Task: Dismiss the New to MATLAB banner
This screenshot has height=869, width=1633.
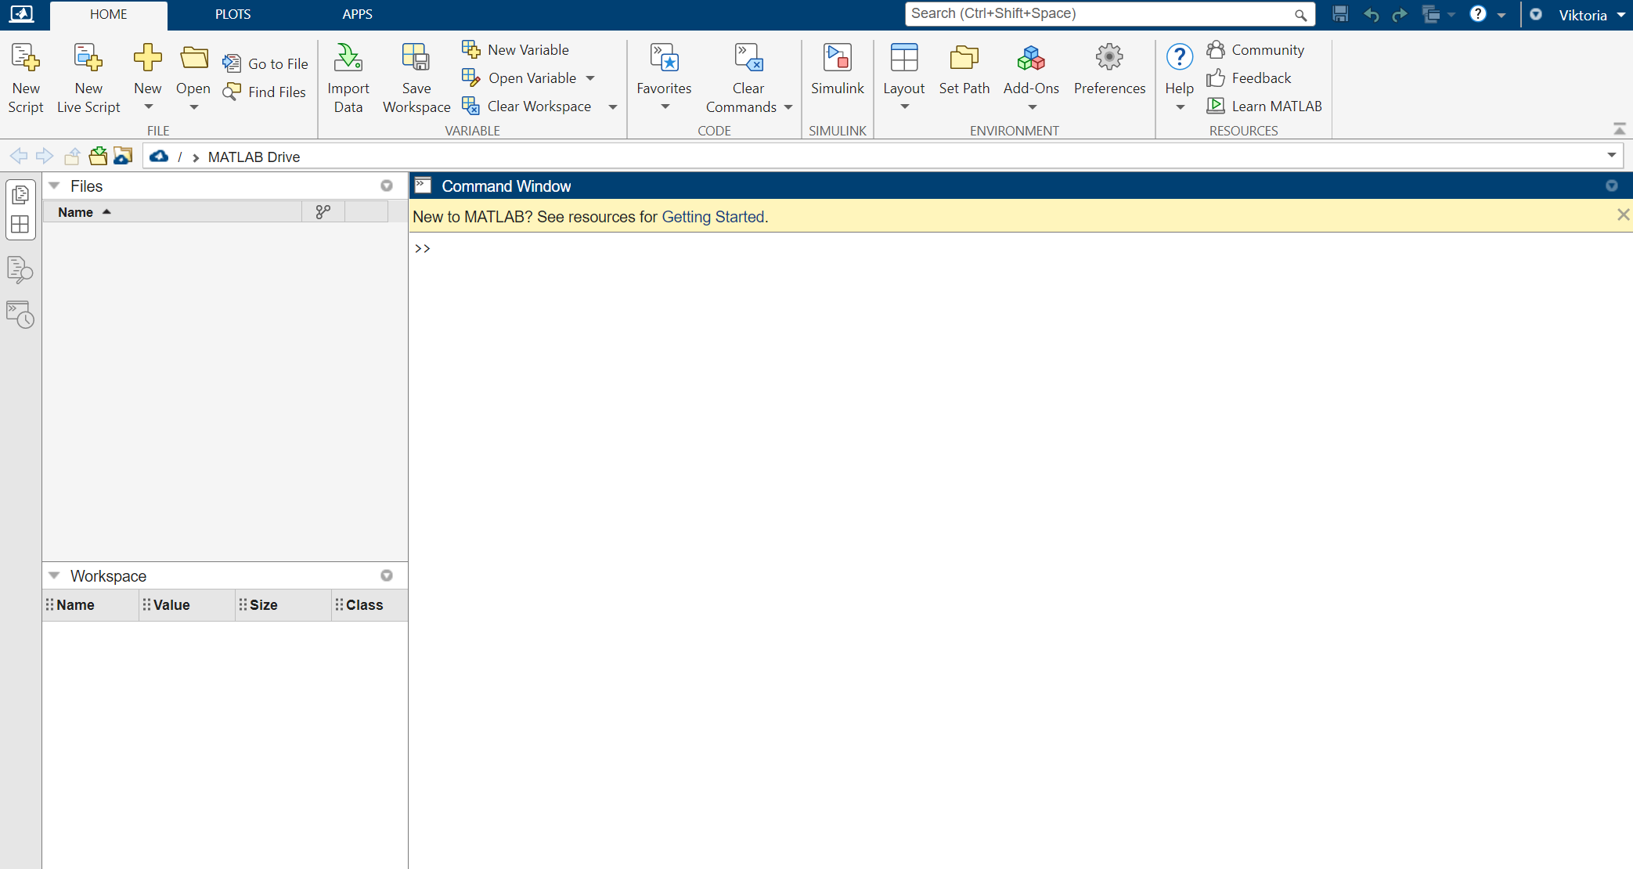Action: point(1624,215)
